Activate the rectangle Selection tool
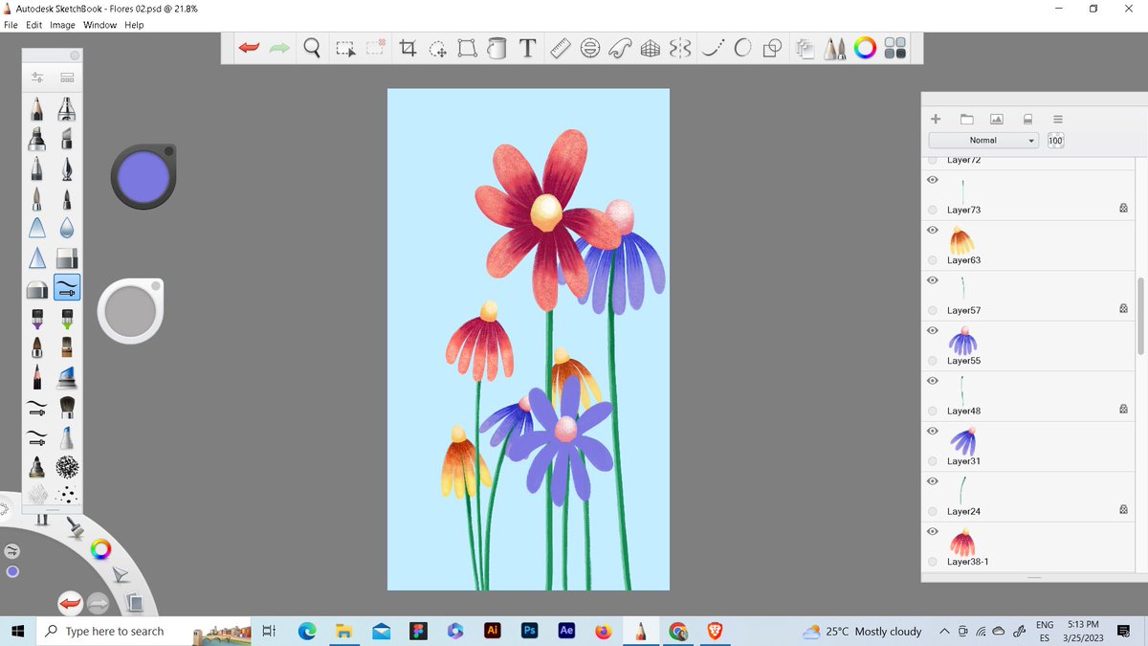Screen dimensions: 1148x646 pyautogui.click(x=345, y=48)
